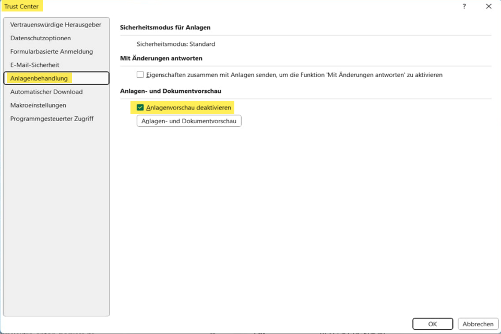Open Automatischer Download settings
Screen dimensions: 501x334
click(x=46, y=92)
